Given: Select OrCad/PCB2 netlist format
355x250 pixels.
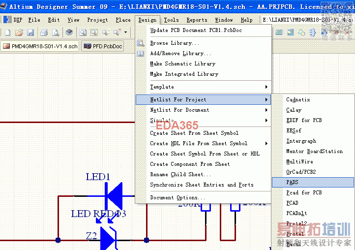Looking at the screenshot, I should [313, 172].
